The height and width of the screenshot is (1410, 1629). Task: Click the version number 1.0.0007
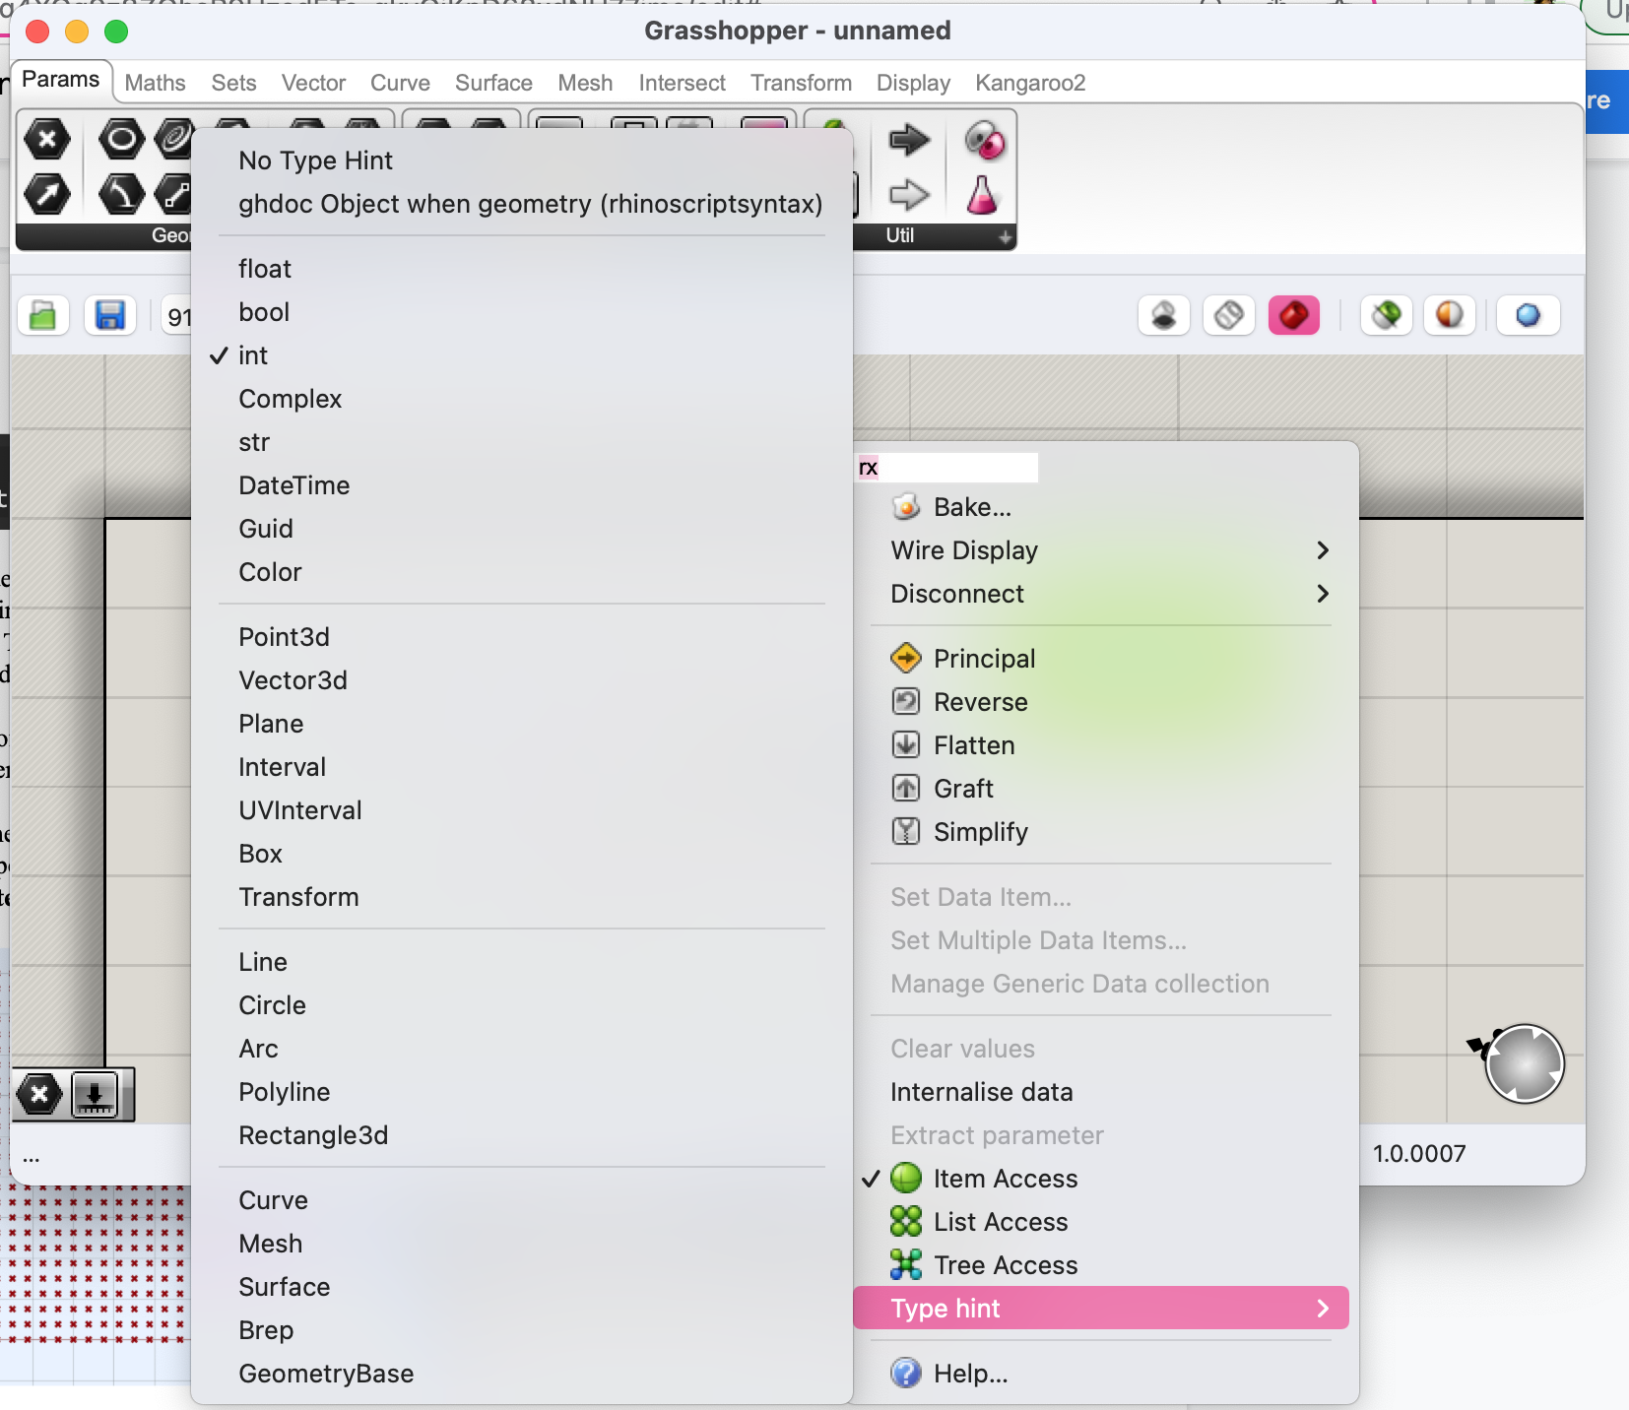pyautogui.click(x=1419, y=1153)
